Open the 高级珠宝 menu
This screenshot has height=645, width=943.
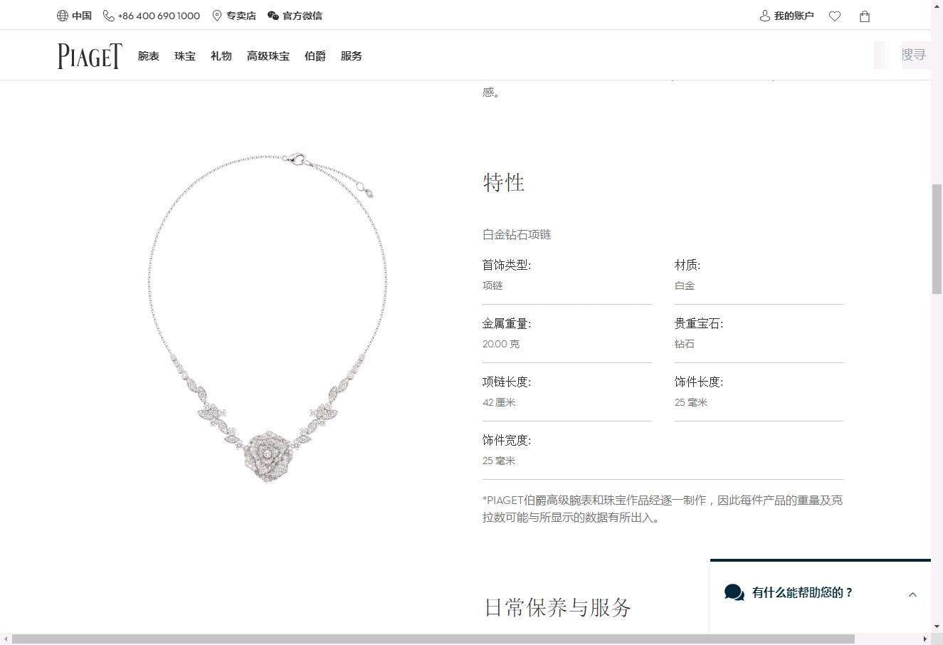point(268,56)
